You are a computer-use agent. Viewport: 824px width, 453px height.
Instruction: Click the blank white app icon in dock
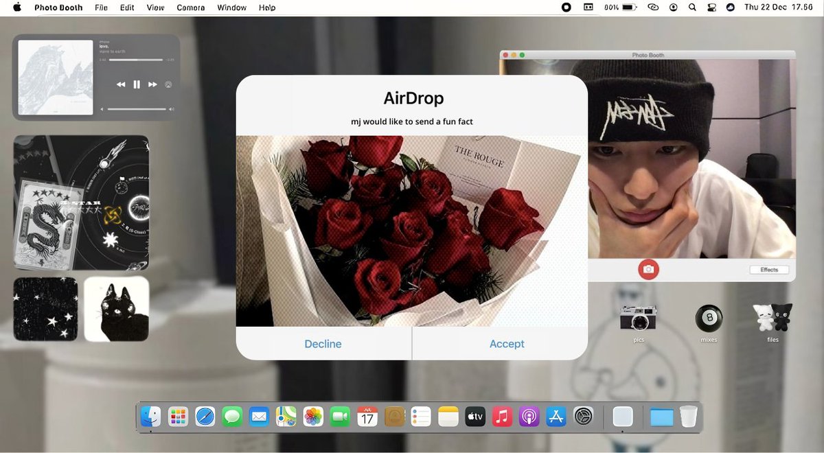pos(622,416)
